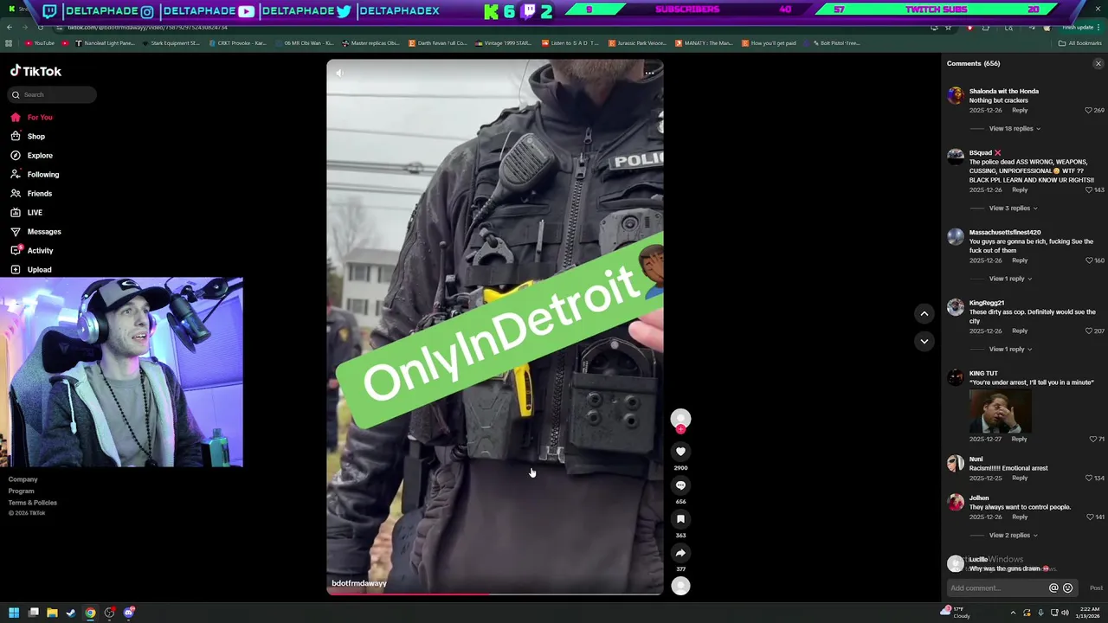Like KING TUT's comment
Screen dimensions: 1108x623
(1092, 439)
